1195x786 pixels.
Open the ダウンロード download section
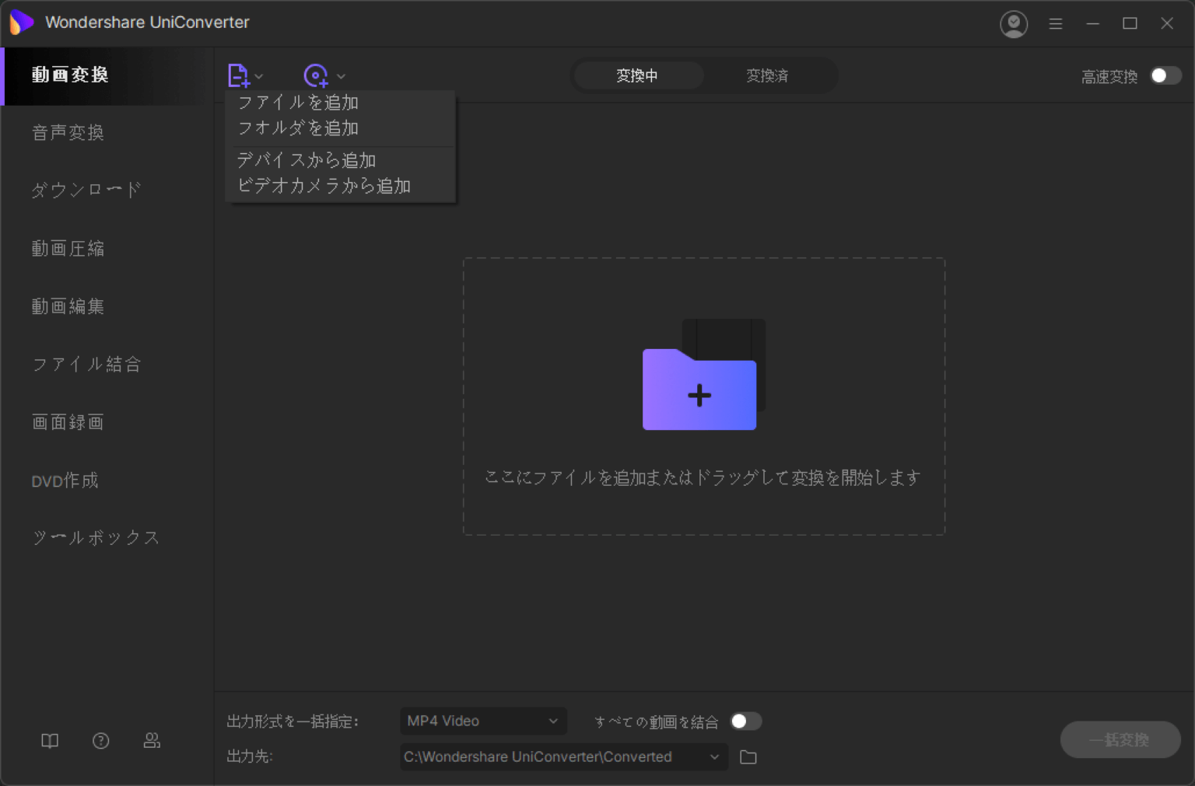click(x=86, y=189)
